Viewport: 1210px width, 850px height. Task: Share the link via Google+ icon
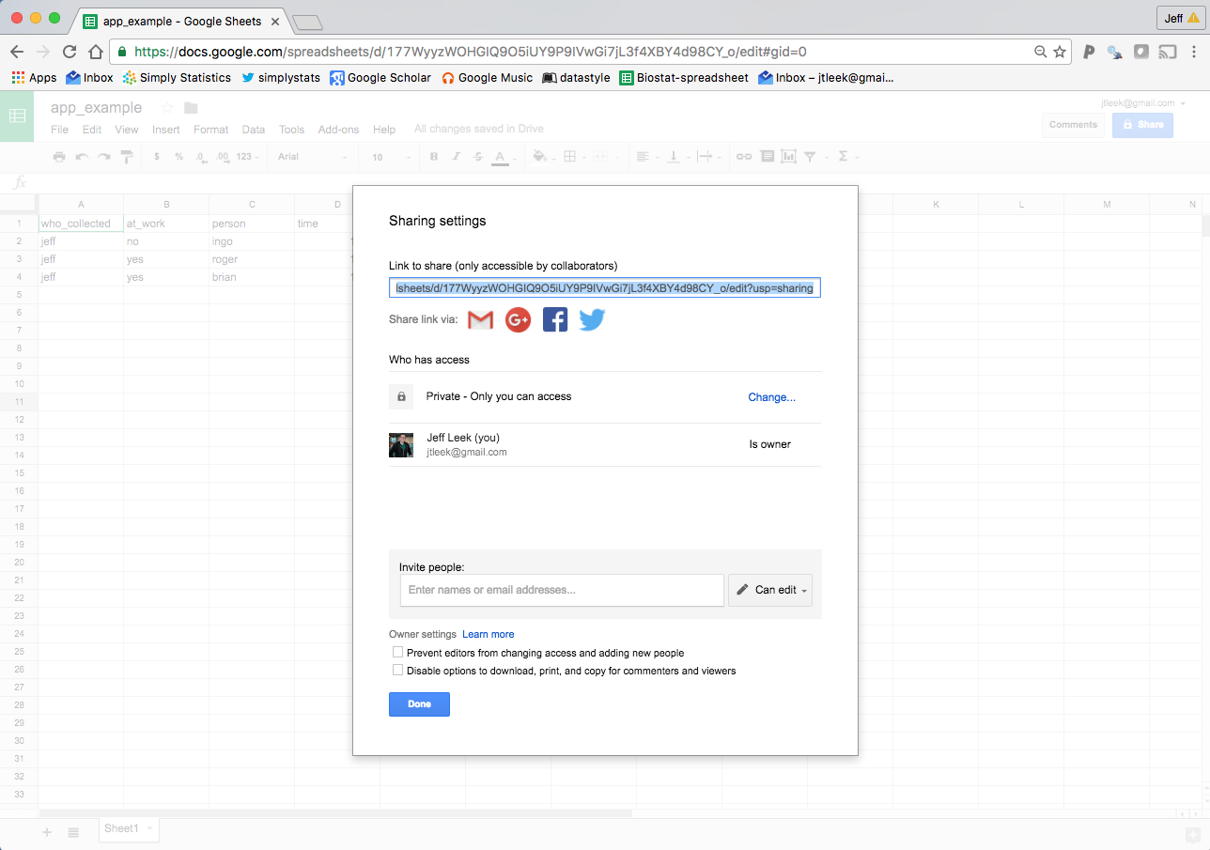click(519, 320)
